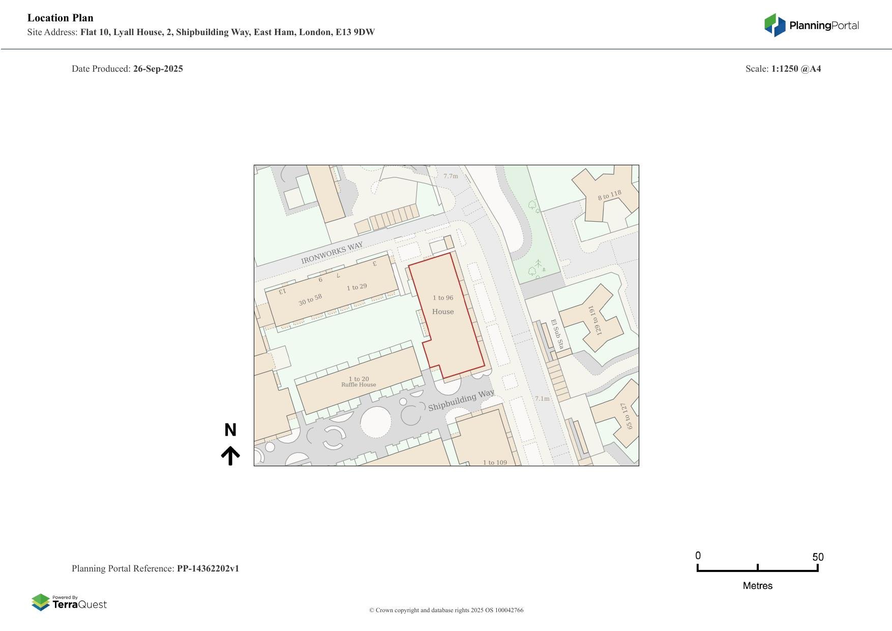
Task: Select the Ruffle House building label
Action: click(359, 385)
